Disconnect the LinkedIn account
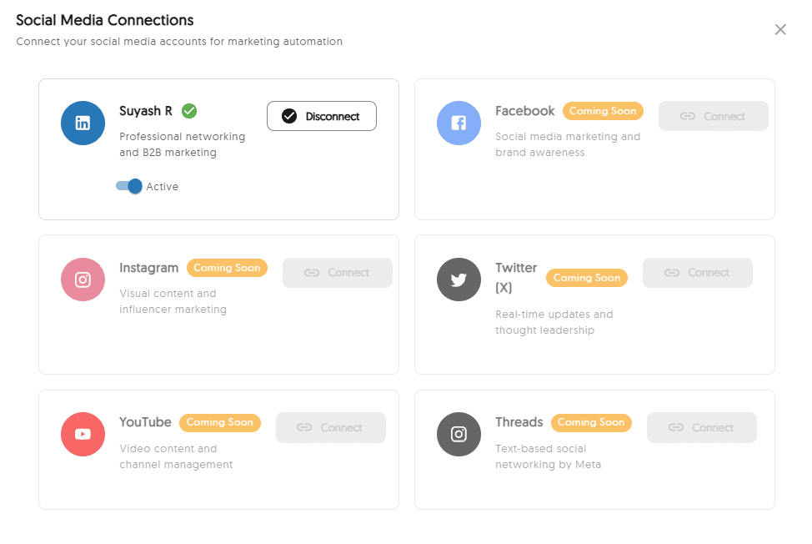 [321, 116]
